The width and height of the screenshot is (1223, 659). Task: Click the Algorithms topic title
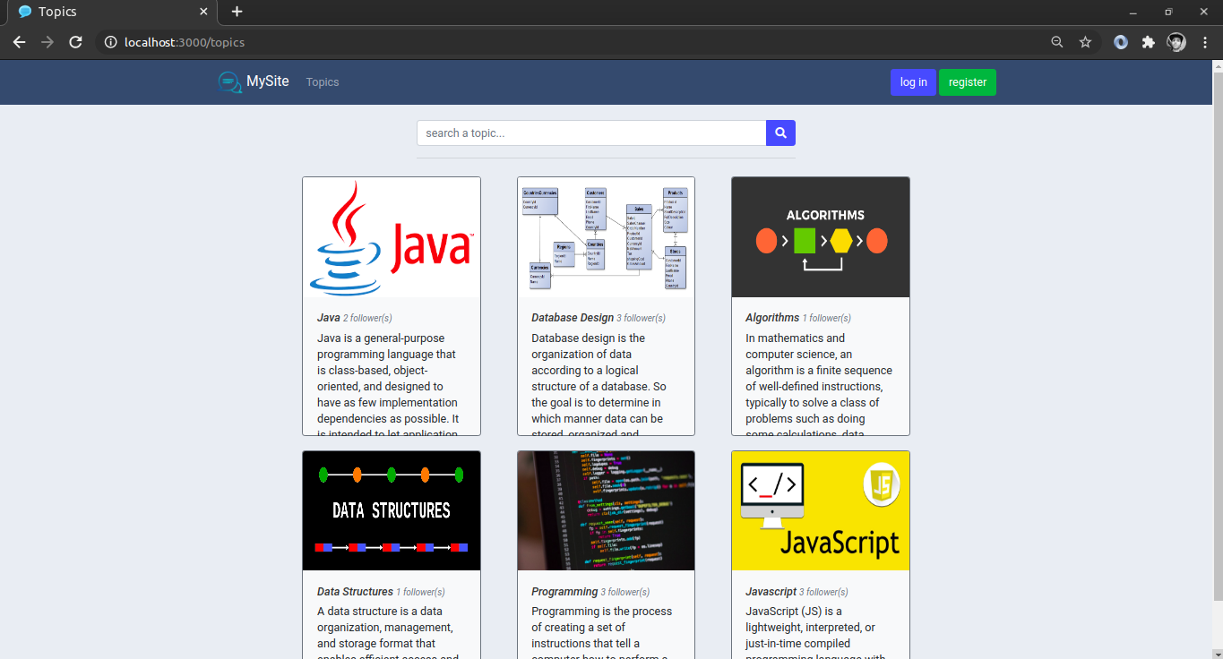coord(772,318)
